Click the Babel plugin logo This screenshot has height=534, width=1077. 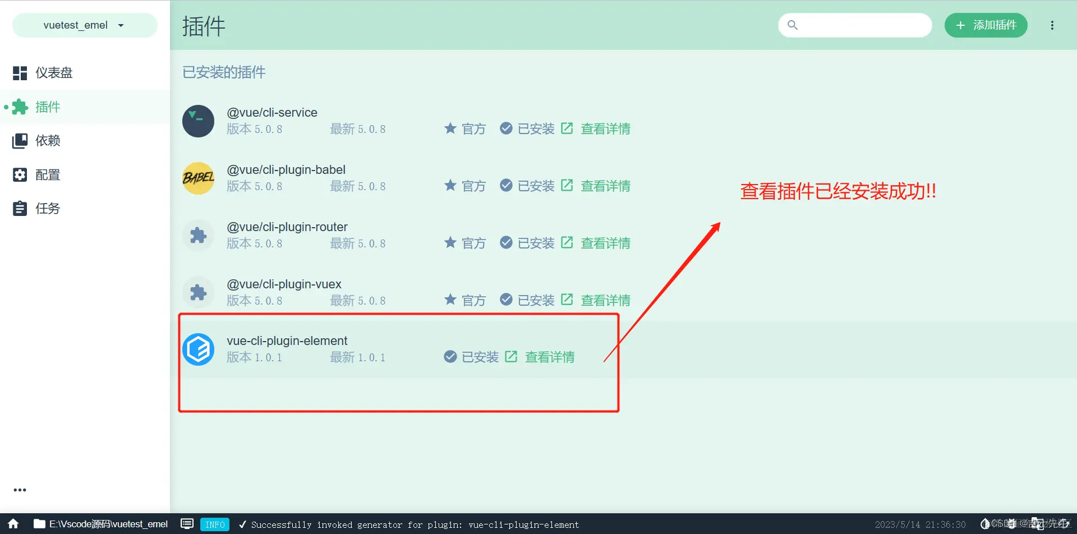[x=198, y=178]
